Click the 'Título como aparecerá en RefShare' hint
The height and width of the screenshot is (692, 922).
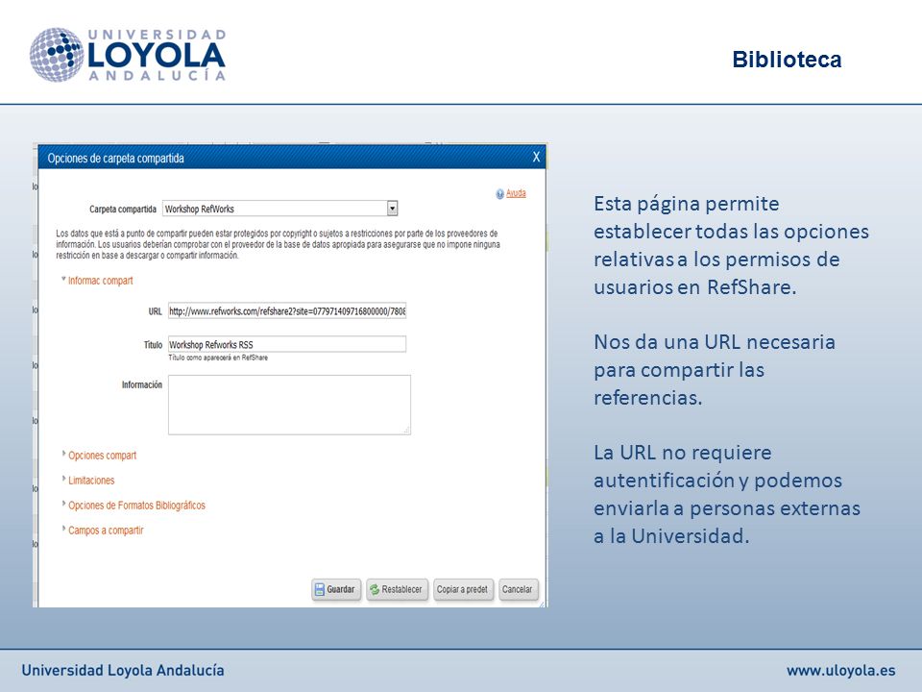(218, 358)
